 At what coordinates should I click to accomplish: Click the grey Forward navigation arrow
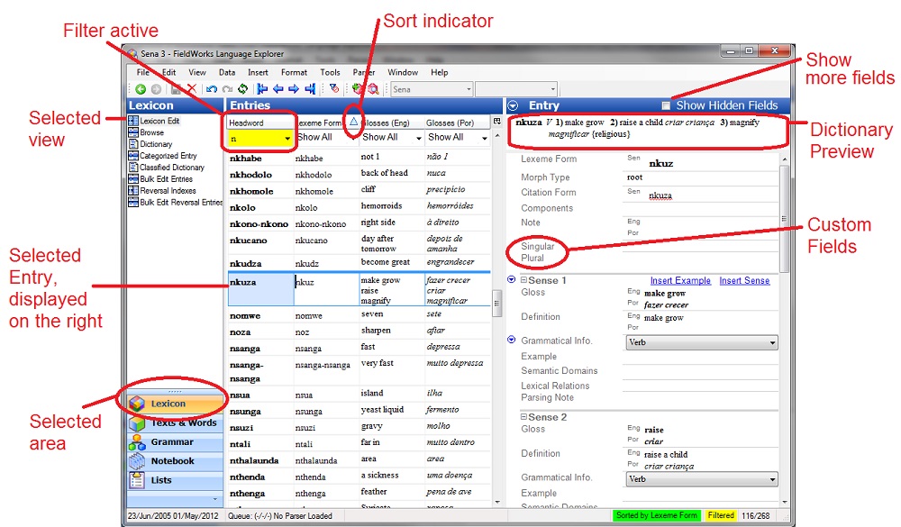[x=156, y=89]
